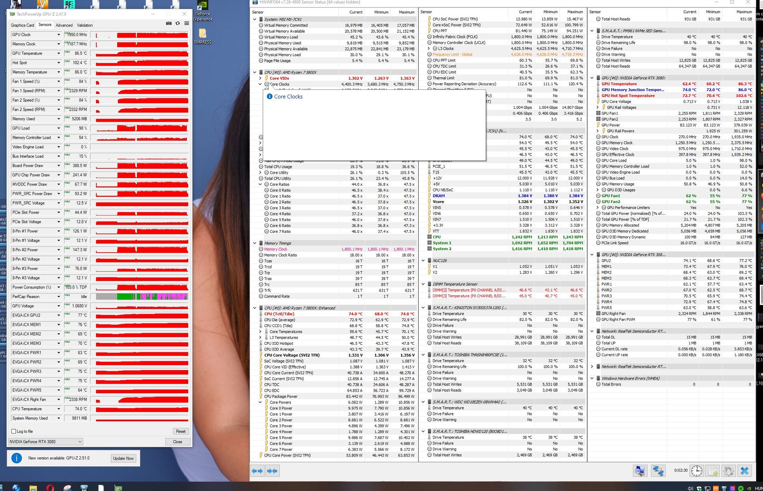Open HWiNFO sensor settings gear icon
Screen dimensions: 763x491
(x=728, y=471)
